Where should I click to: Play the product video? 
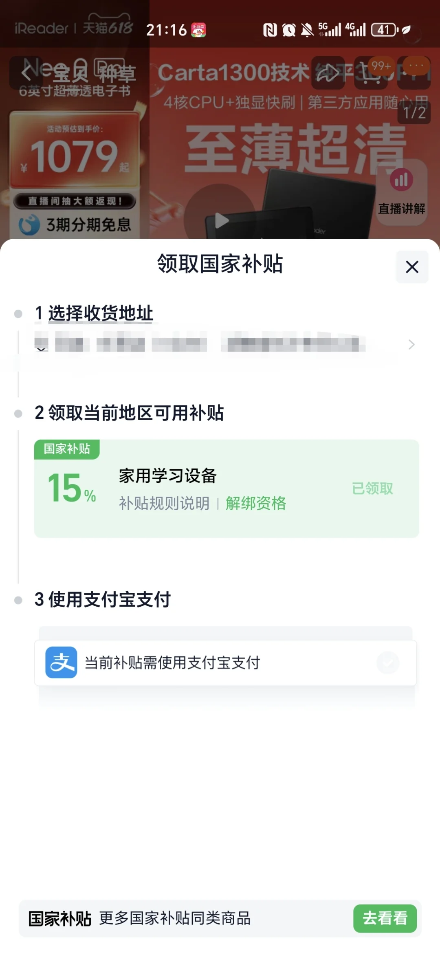tap(220, 220)
